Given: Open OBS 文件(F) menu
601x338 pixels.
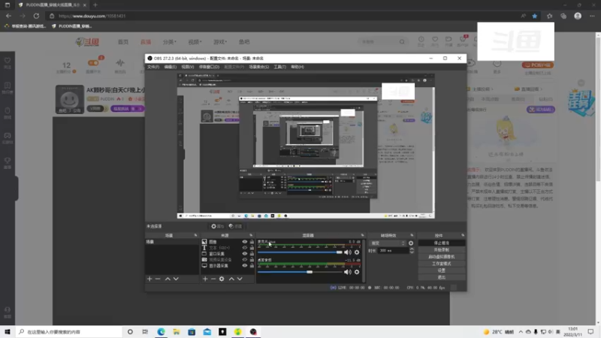Looking at the screenshot, I should pyautogui.click(x=153, y=67).
